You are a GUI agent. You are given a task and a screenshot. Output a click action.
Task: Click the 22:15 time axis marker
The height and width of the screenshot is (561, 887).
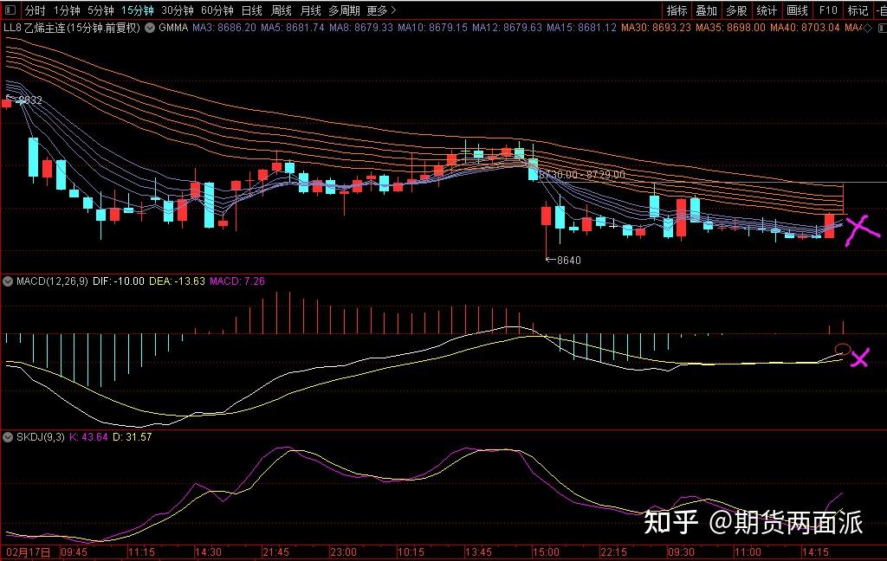(613, 552)
